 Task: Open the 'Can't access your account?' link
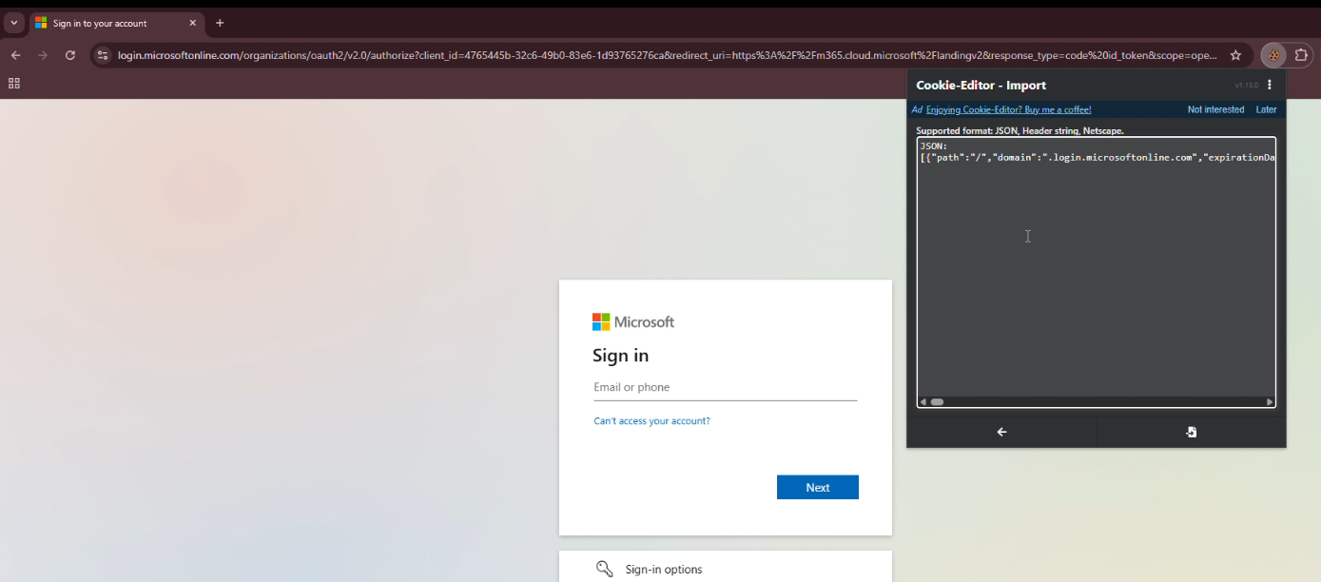[x=651, y=420]
